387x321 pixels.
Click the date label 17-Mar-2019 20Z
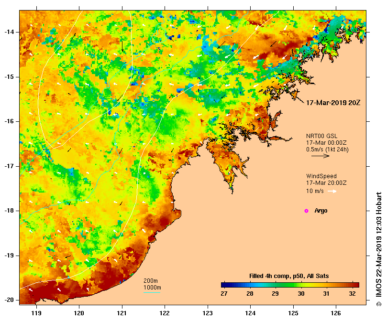tap(333, 103)
